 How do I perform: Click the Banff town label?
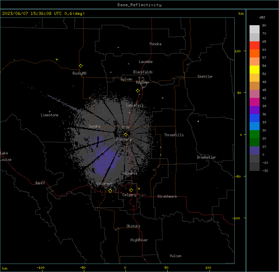[x=40, y=183]
